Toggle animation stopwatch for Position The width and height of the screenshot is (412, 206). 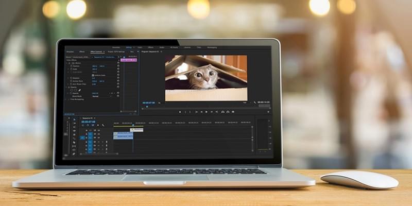pyautogui.click(x=72, y=66)
